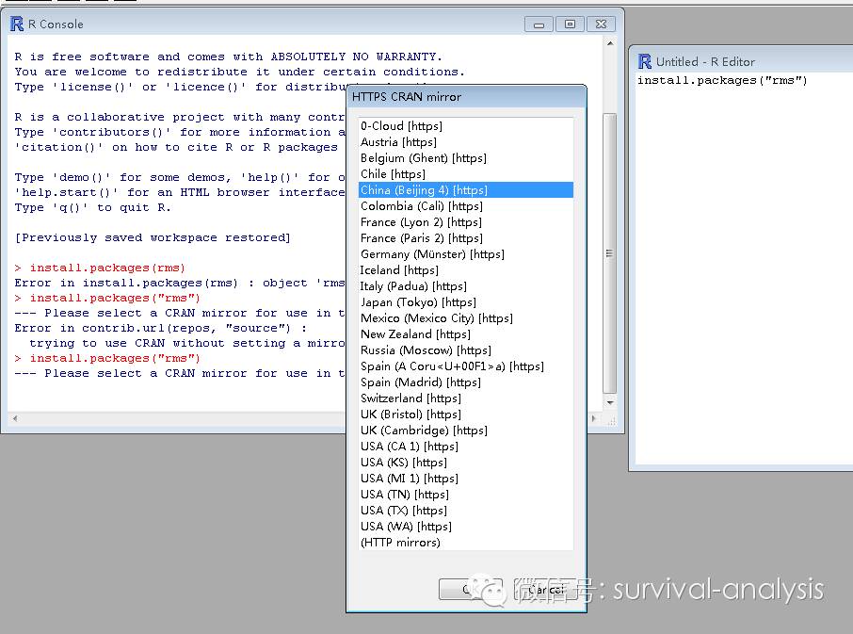Image resolution: width=853 pixels, height=634 pixels.
Task: Choose Colombia (Cali) [https] mirror
Action: 466,206
